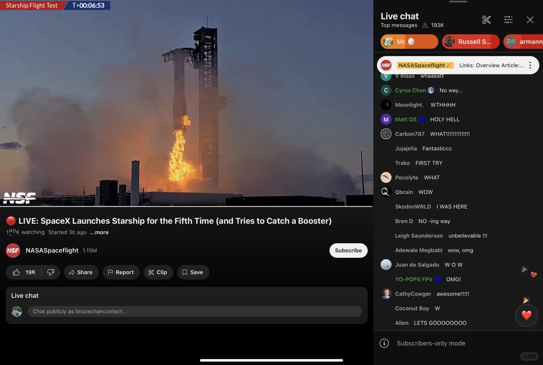Switch the Top messages chat view

click(x=399, y=25)
